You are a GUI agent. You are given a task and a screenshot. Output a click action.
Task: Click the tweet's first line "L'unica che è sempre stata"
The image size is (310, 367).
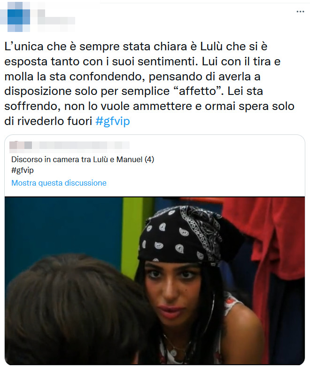coord(77,47)
